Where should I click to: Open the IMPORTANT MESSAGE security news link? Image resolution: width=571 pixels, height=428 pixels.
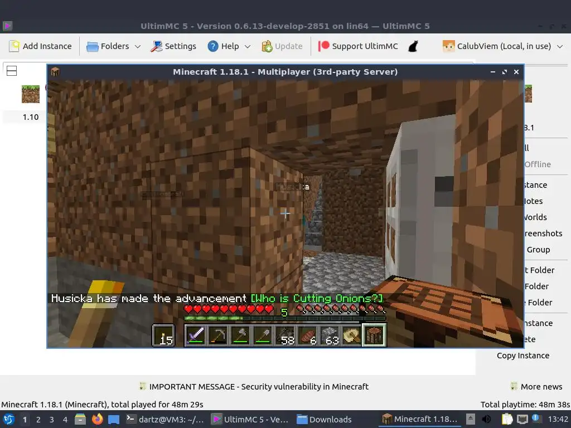point(254,387)
